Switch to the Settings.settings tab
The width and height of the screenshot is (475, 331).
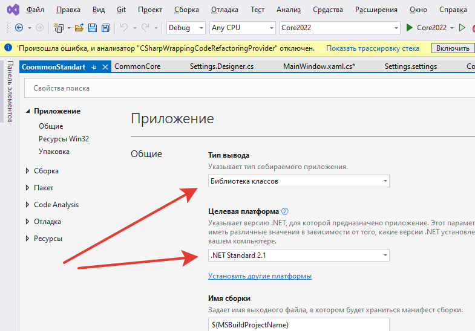pyautogui.click(x=410, y=66)
